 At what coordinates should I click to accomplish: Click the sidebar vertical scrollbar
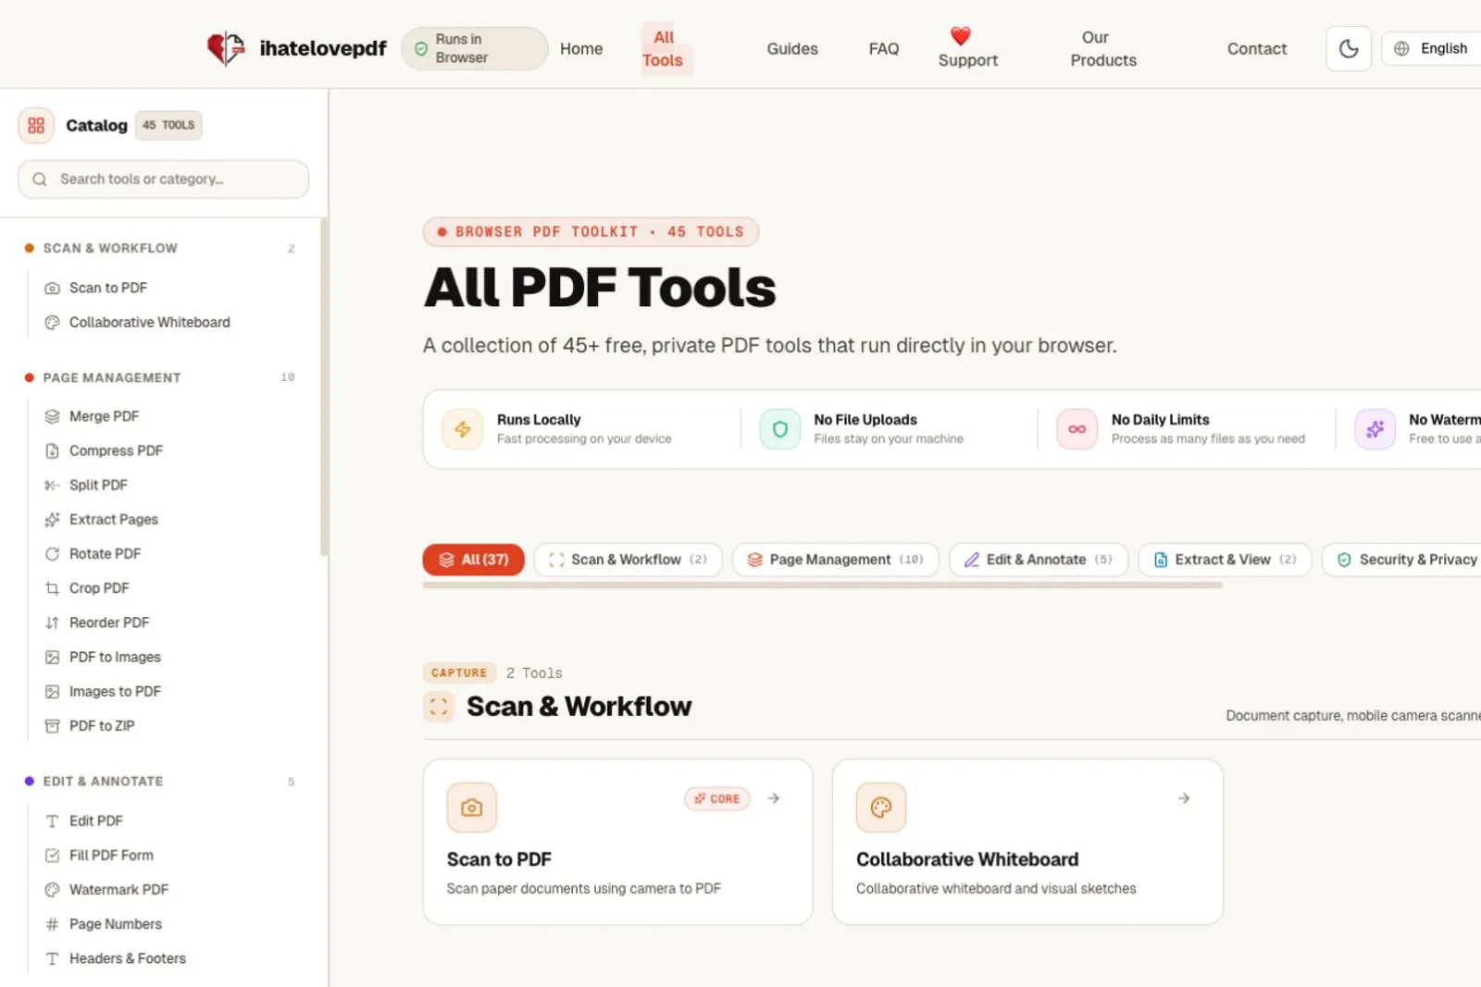tap(324, 387)
